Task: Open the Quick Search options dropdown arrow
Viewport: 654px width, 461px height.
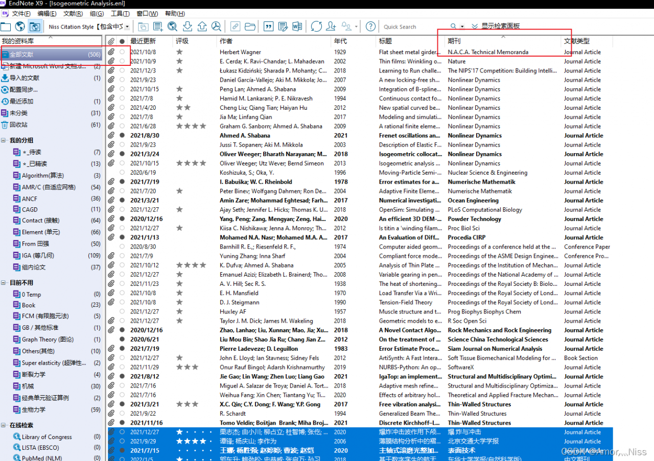Action: point(462,27)
